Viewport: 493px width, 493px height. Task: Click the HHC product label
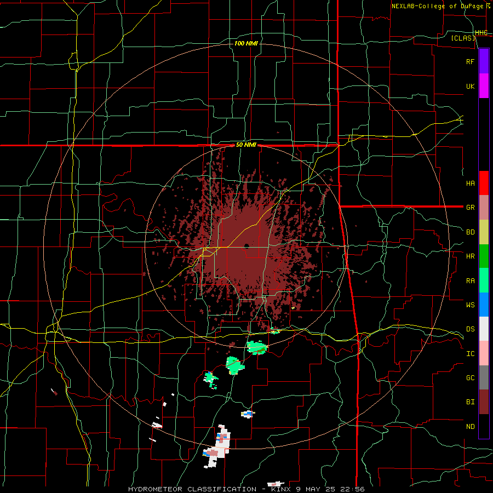click(481, 33)
